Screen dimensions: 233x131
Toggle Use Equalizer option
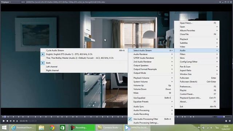click(x=151, y=98)
